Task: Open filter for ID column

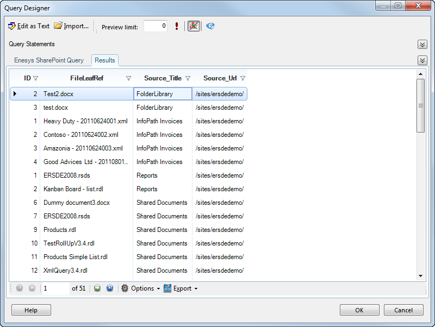Action: coord(36,78)
